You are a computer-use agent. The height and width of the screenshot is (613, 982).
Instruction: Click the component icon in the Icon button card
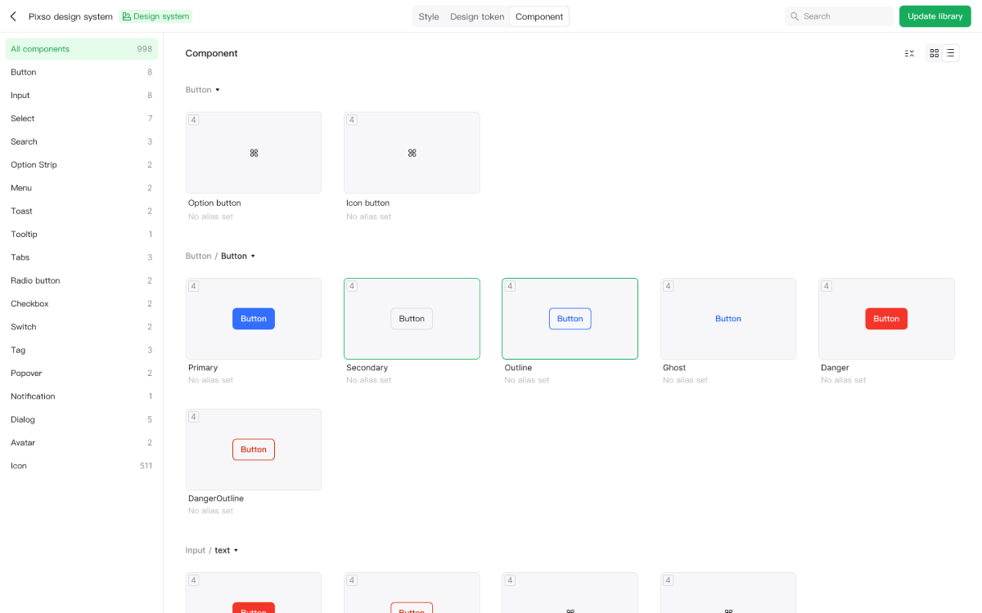[412, 153]
